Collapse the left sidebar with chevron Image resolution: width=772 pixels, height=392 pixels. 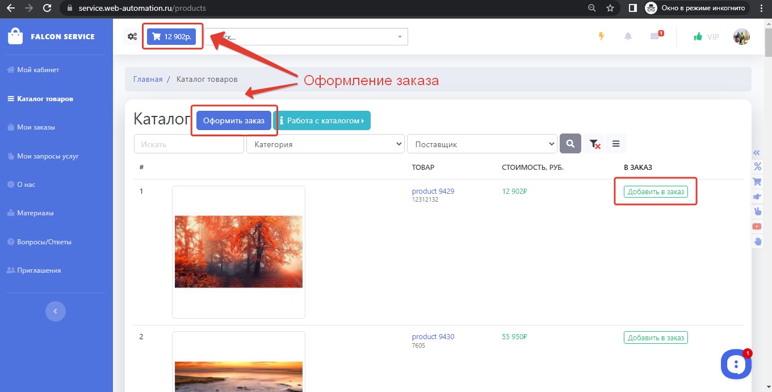click(56, 311)
